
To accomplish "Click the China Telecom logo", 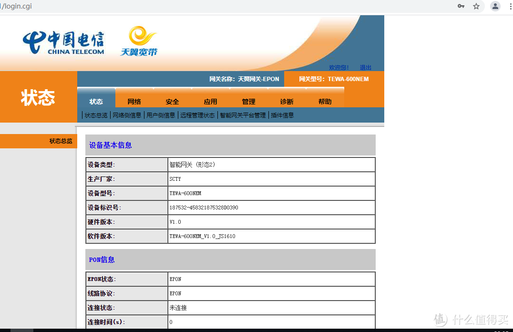I will point(63,41).
